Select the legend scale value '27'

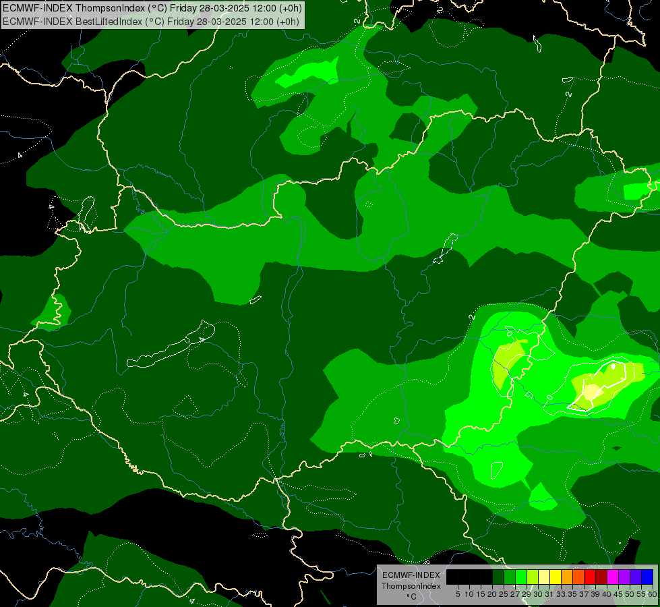point(515,594)
